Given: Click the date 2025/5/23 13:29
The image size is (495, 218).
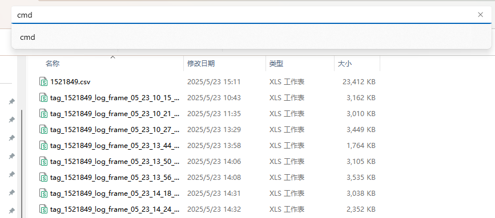Looking at the screenshot, I should [214, 130].
